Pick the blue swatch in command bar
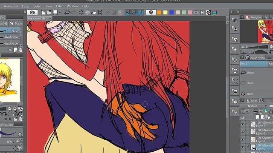Viewport: 273px width, 153px height. [x=171, y=12]
